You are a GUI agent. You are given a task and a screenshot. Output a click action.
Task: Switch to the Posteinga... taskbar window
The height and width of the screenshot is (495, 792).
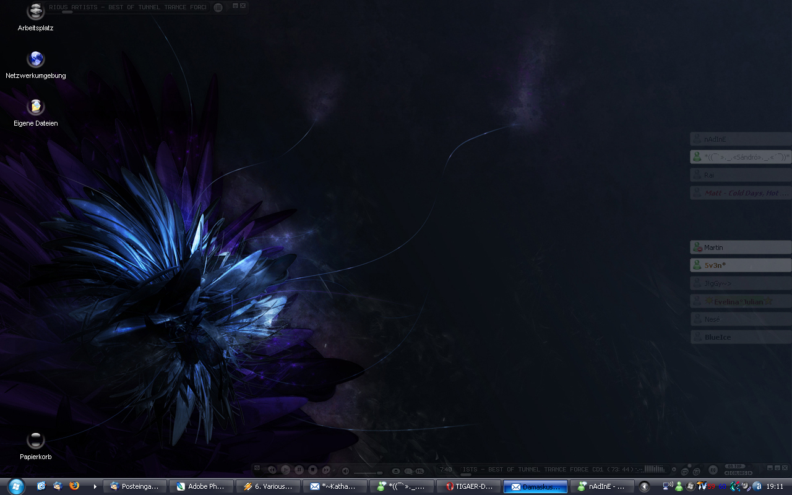point(135,486)
